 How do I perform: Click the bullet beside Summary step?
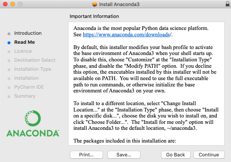click(9, 97)
